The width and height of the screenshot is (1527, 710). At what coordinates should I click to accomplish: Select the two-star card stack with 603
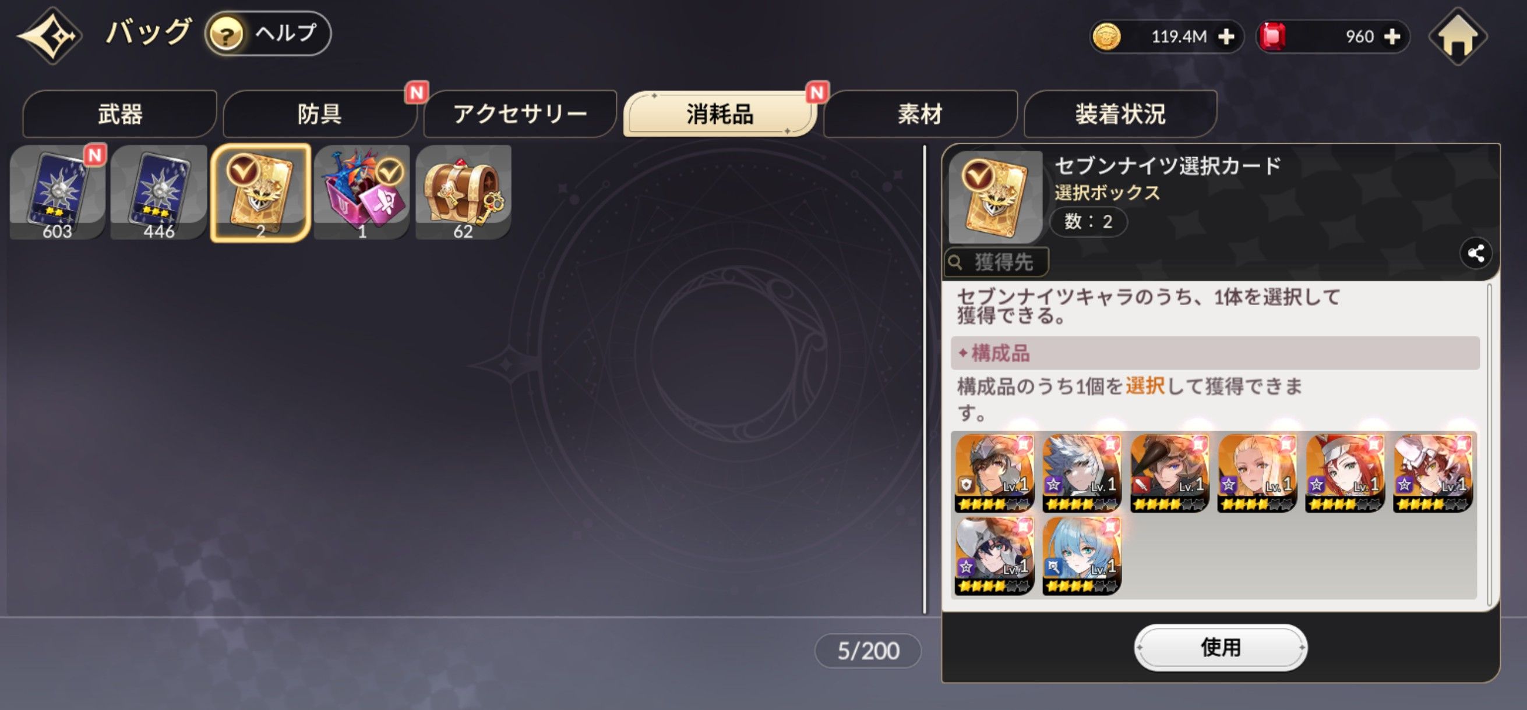pos(57,193)
